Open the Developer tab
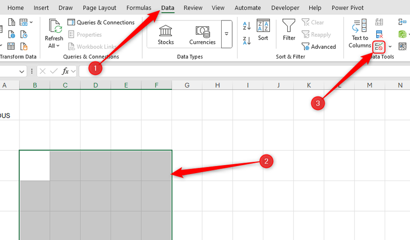 [285, 8]
